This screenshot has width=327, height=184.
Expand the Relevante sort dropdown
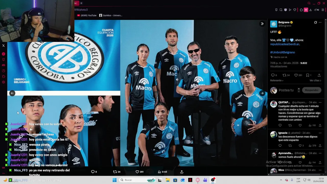pyautogui.click(x=277, y=80)
